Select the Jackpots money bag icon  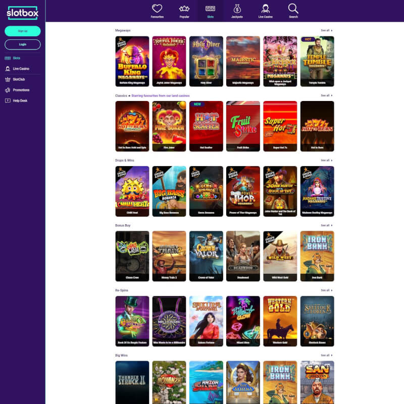click(237, 9)
